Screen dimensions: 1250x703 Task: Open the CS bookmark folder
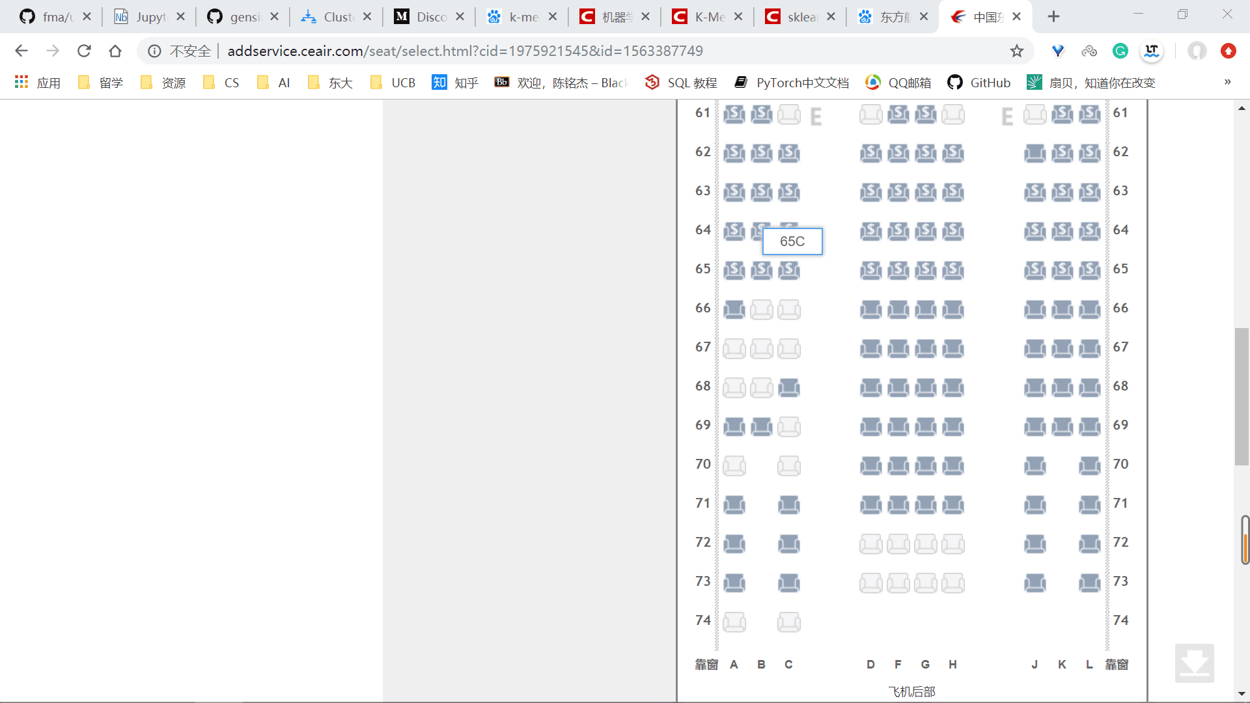pyautogui.click(x=221, y=83)
